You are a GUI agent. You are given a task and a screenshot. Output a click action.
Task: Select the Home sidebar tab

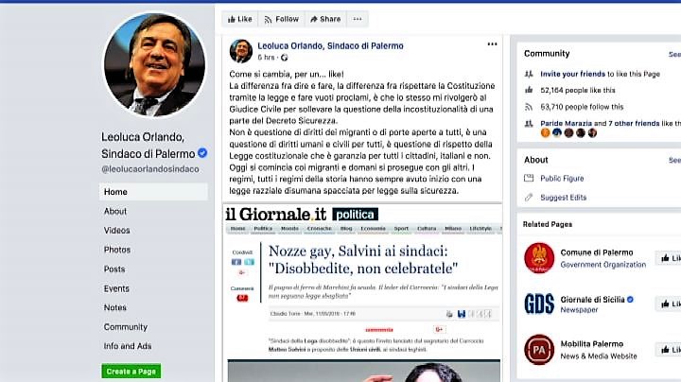(x=153, y=192)
